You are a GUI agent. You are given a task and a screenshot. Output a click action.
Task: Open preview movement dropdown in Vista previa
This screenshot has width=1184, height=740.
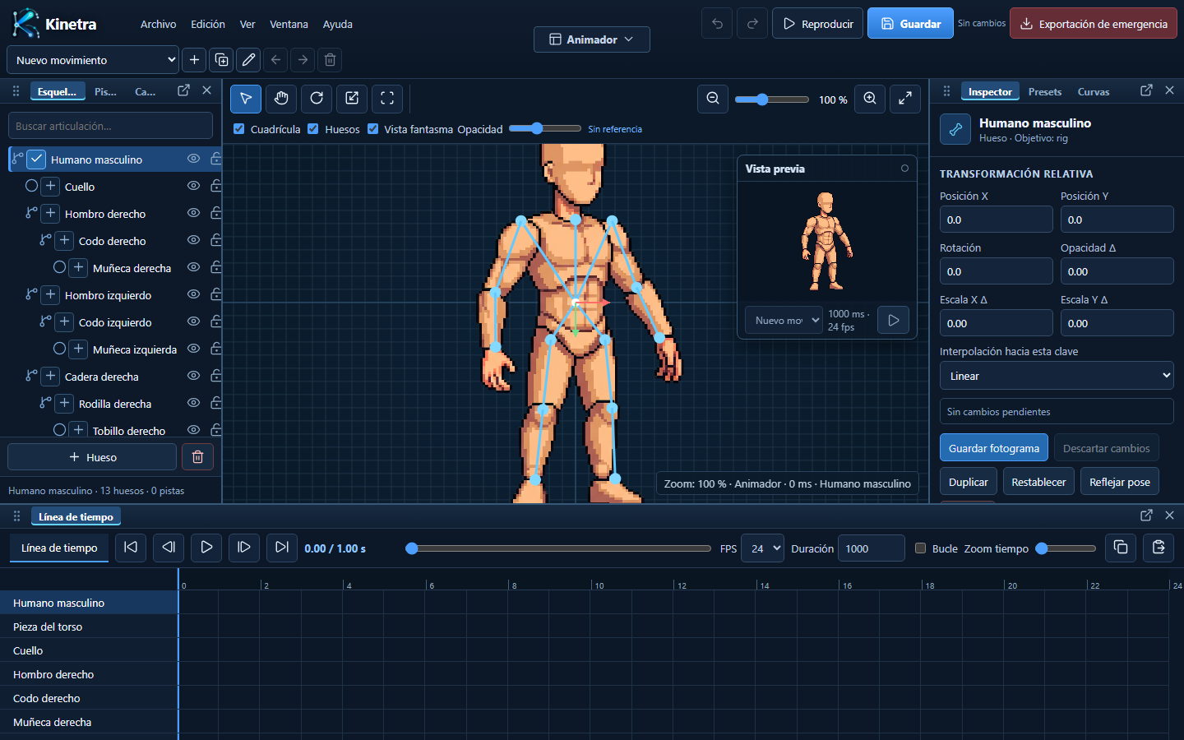pos(784,321)
